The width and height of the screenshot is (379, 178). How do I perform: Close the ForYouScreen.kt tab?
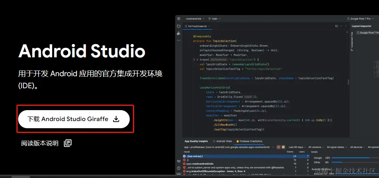point(209,26)
